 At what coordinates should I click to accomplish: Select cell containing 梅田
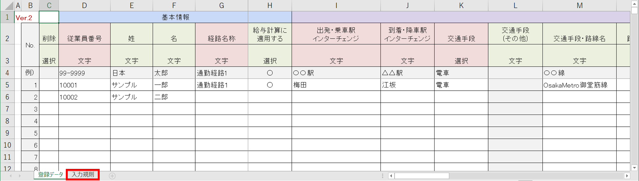(336, 85)
